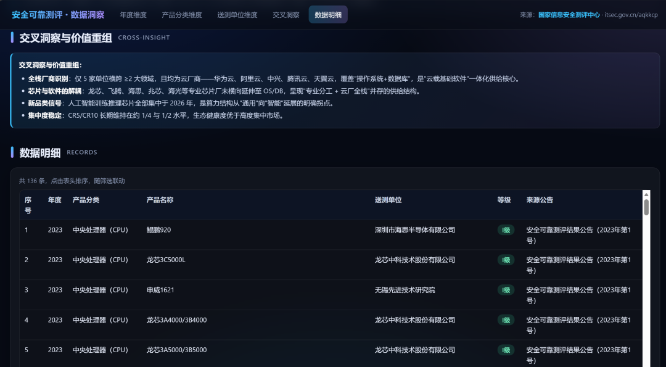Image resolution: width=666 pixels, height=367 pixels.
Task: Select product name 申威1621
Action: 160,290
